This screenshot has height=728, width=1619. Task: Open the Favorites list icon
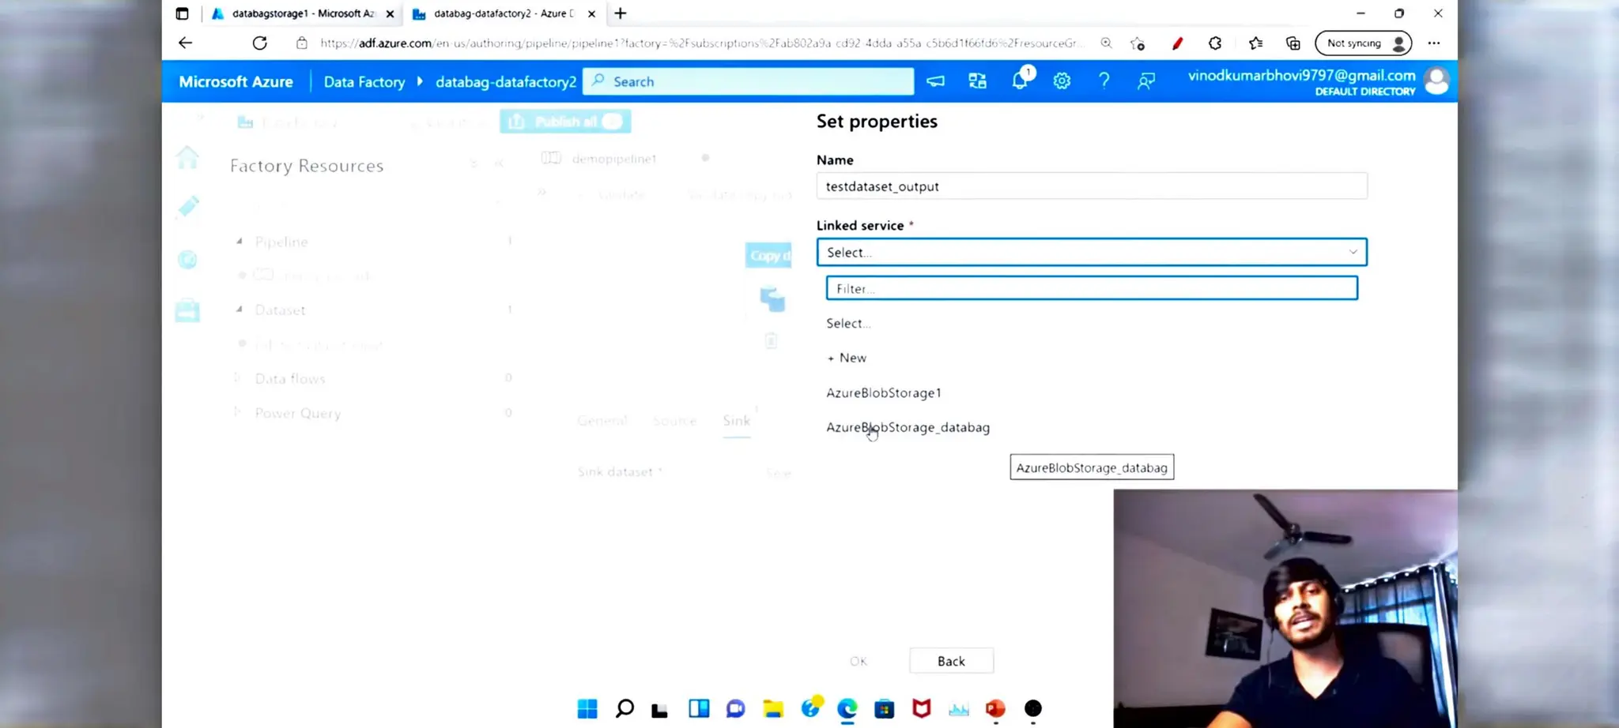pyautogui.click(x=1255, y=43)
